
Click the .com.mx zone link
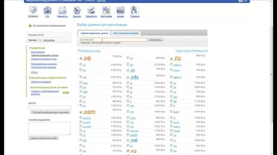point(134,131)
